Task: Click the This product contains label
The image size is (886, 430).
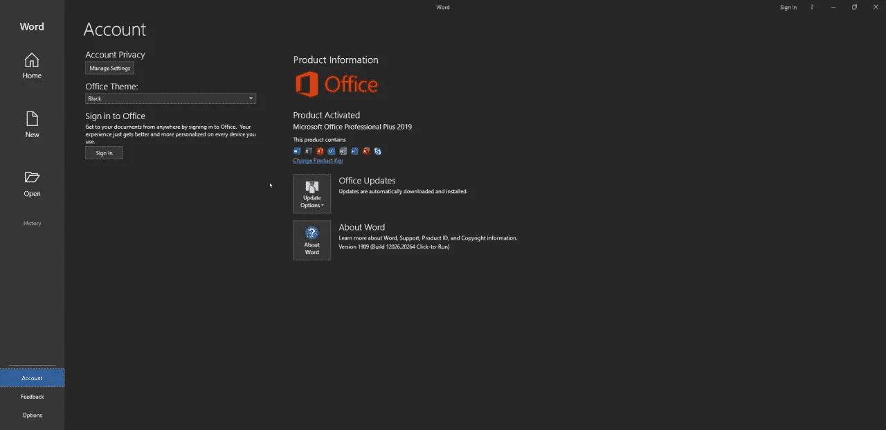Action: tap(319, 140)
